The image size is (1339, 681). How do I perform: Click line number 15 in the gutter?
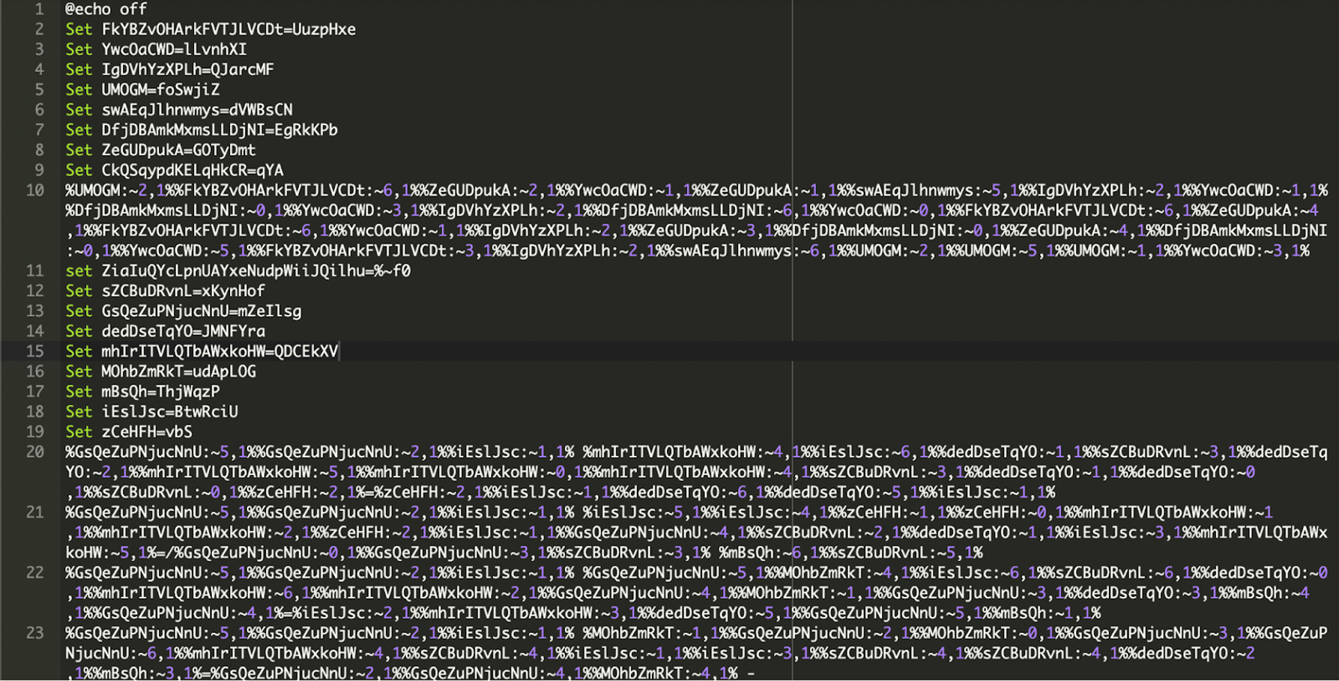point(35,351)
